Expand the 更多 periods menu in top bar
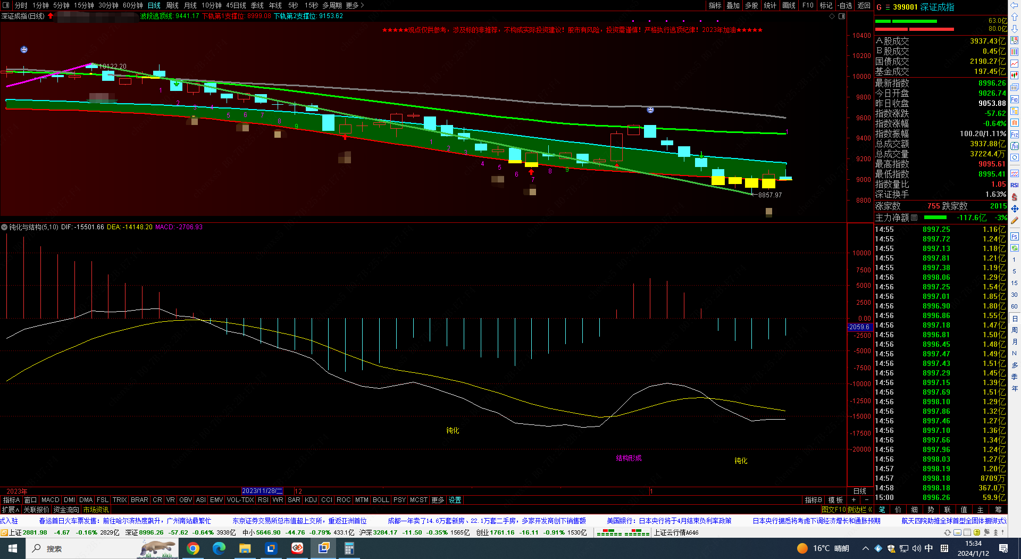Image resolution: width=1021 pixels, height=559 pixels. click(355, 5)
